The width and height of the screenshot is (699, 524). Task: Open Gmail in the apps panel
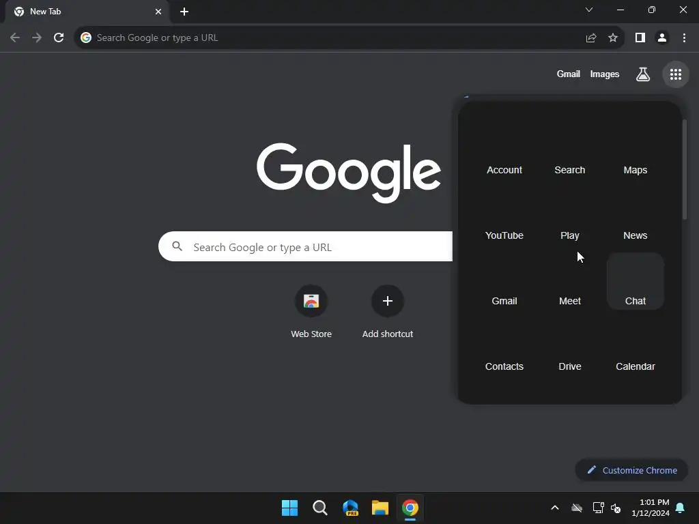[x=504, y=282]
